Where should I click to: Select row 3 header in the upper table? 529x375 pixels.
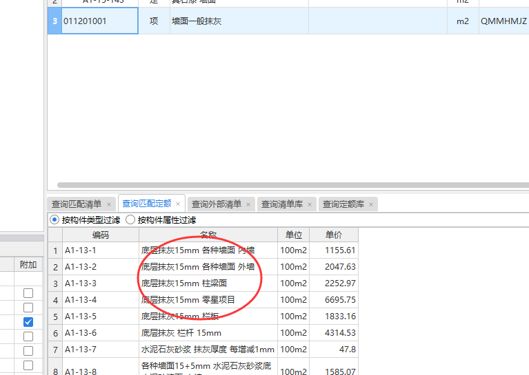(54, 21)
